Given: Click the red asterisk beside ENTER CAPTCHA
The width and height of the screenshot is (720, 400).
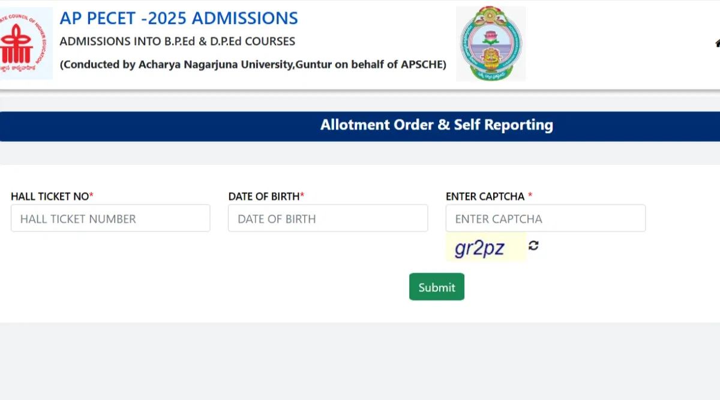Looking at the screenshot, I should [530, 196].
